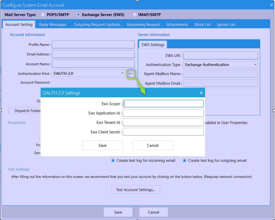Screen dimensions: 275x220
Task: Click the Dispatch Folder button
Action: pos(24,111)
